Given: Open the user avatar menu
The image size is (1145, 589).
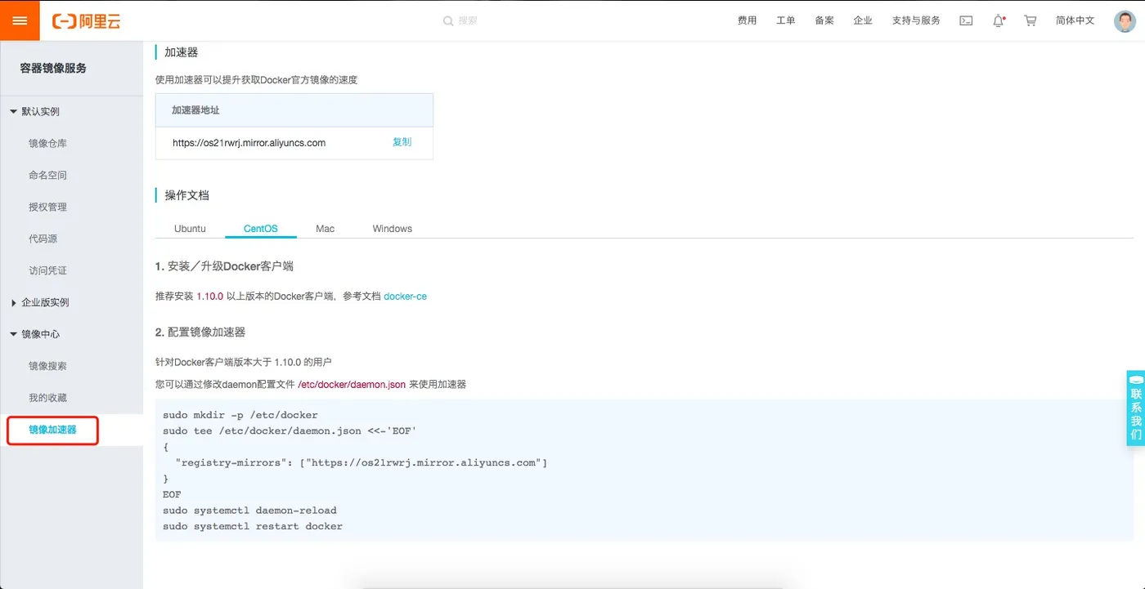Looking at the screenshot, I should point(1125,21).
